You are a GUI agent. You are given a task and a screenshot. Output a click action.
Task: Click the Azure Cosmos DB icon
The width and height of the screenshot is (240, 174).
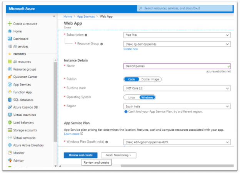[10, 107]
